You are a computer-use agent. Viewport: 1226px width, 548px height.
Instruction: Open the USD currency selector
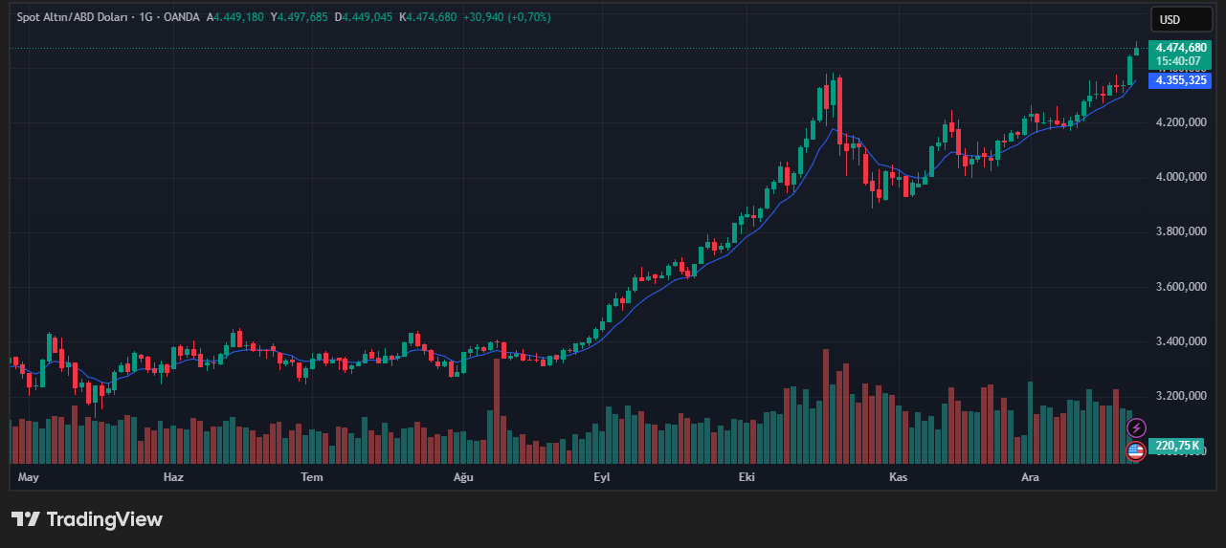click(x=1180, y=19)
